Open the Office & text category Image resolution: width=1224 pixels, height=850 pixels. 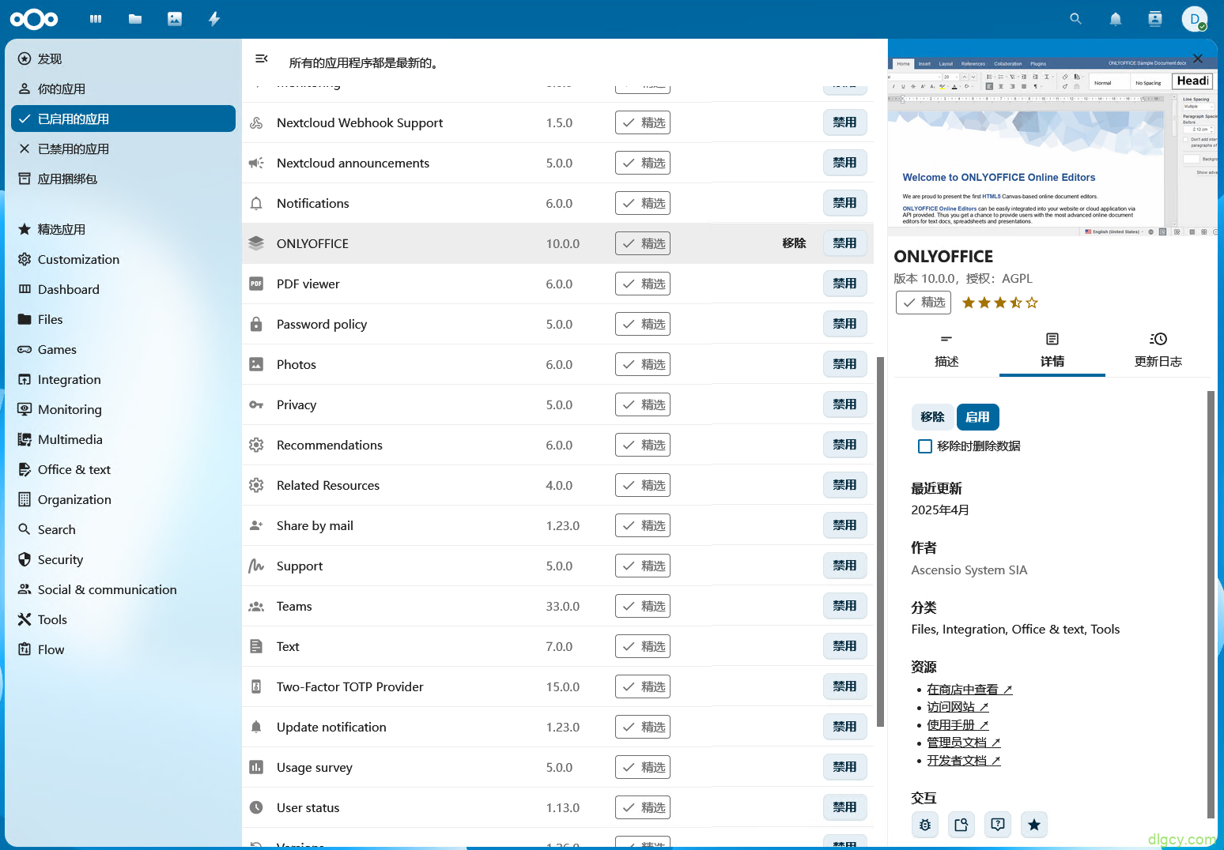123,469
